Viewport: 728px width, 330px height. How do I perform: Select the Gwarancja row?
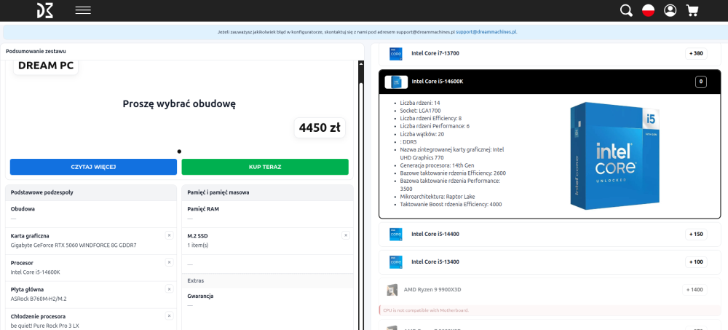(x=267, y=300)
